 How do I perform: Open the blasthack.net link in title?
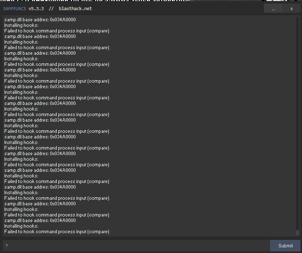(75, 9)
